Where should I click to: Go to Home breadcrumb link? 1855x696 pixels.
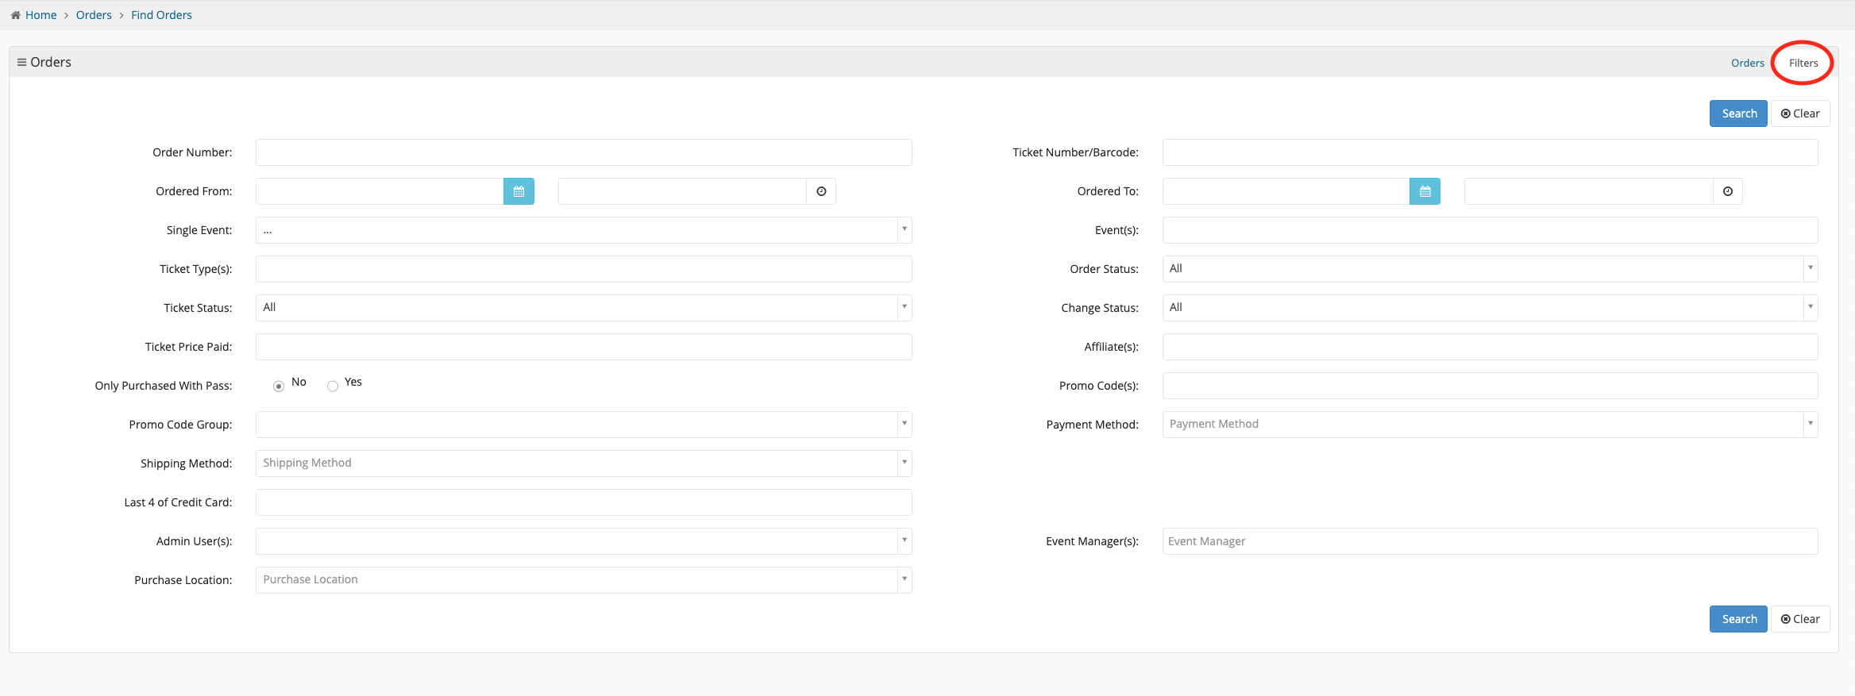(x=40, y=15)
